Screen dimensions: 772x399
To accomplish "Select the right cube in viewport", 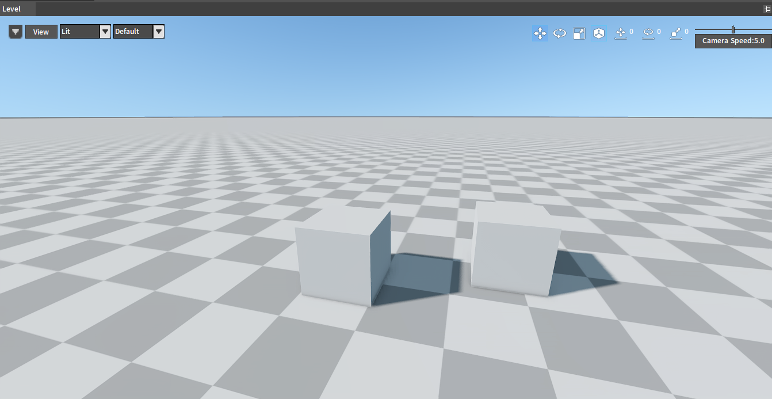I will point(515,248).
